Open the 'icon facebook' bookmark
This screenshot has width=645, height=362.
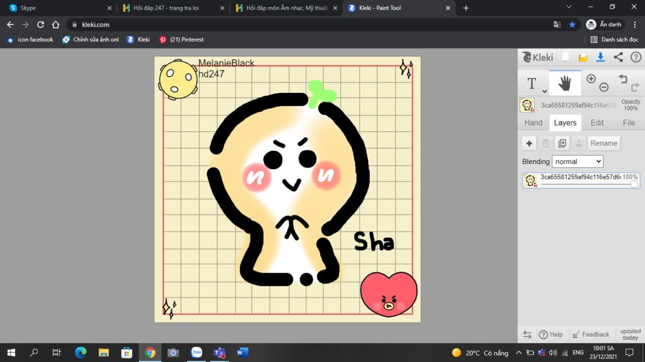30,40
